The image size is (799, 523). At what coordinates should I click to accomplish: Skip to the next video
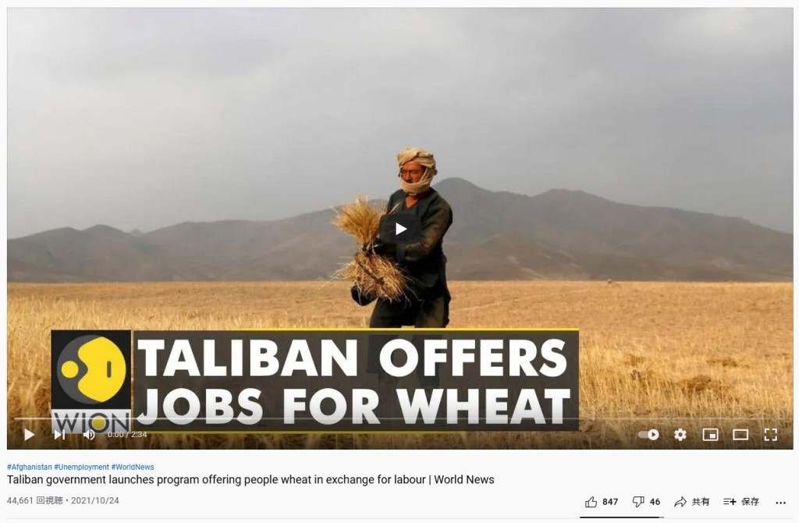click(x=59, y=435)
